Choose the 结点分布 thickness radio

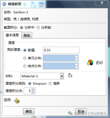click(25, 66)
